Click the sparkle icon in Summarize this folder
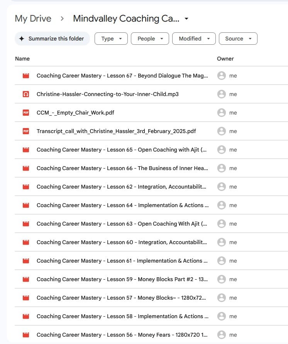This screenshot has height=344, width=288. click(22, 39)
